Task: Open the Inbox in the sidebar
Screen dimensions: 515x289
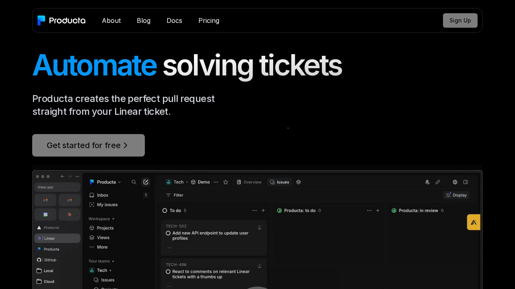Action: coord(103,195)
